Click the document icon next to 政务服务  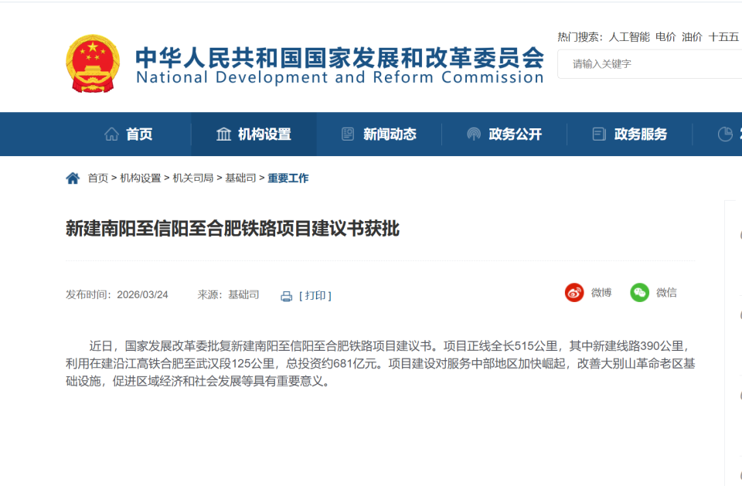(x=597, y=134)
